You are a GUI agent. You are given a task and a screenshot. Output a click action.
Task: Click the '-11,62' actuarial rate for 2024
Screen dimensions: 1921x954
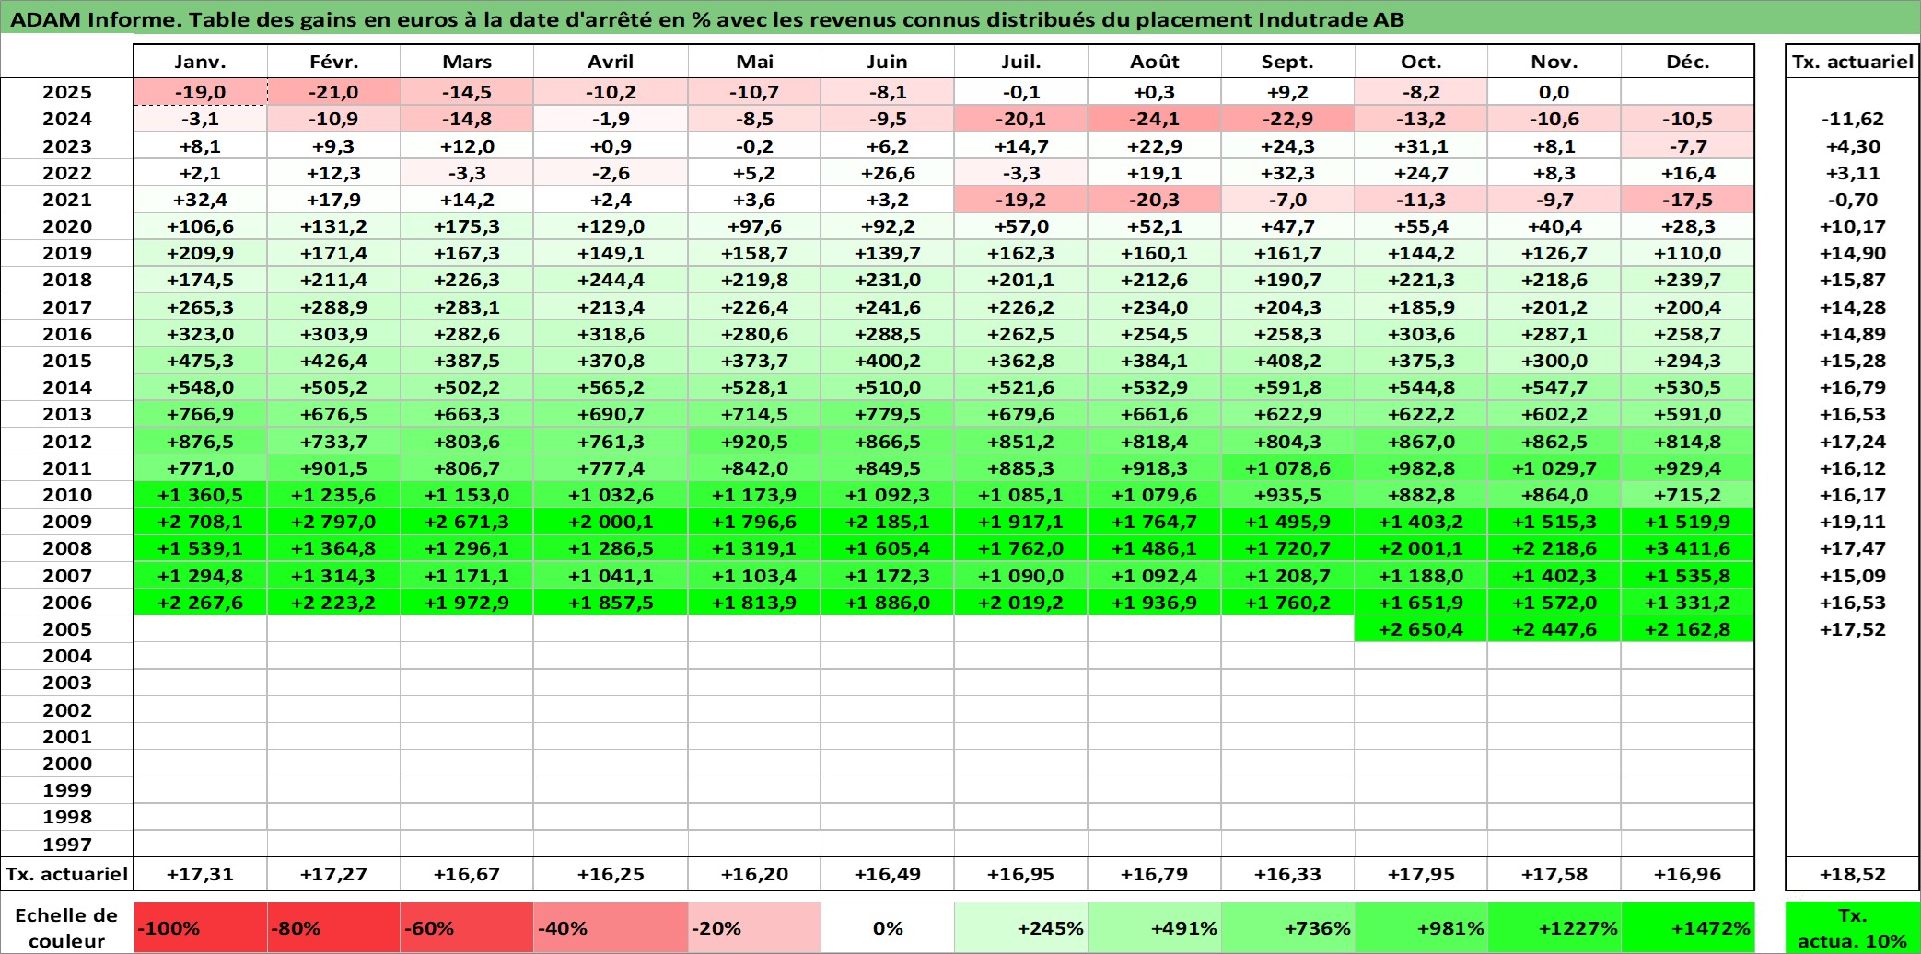(1853, 119)
